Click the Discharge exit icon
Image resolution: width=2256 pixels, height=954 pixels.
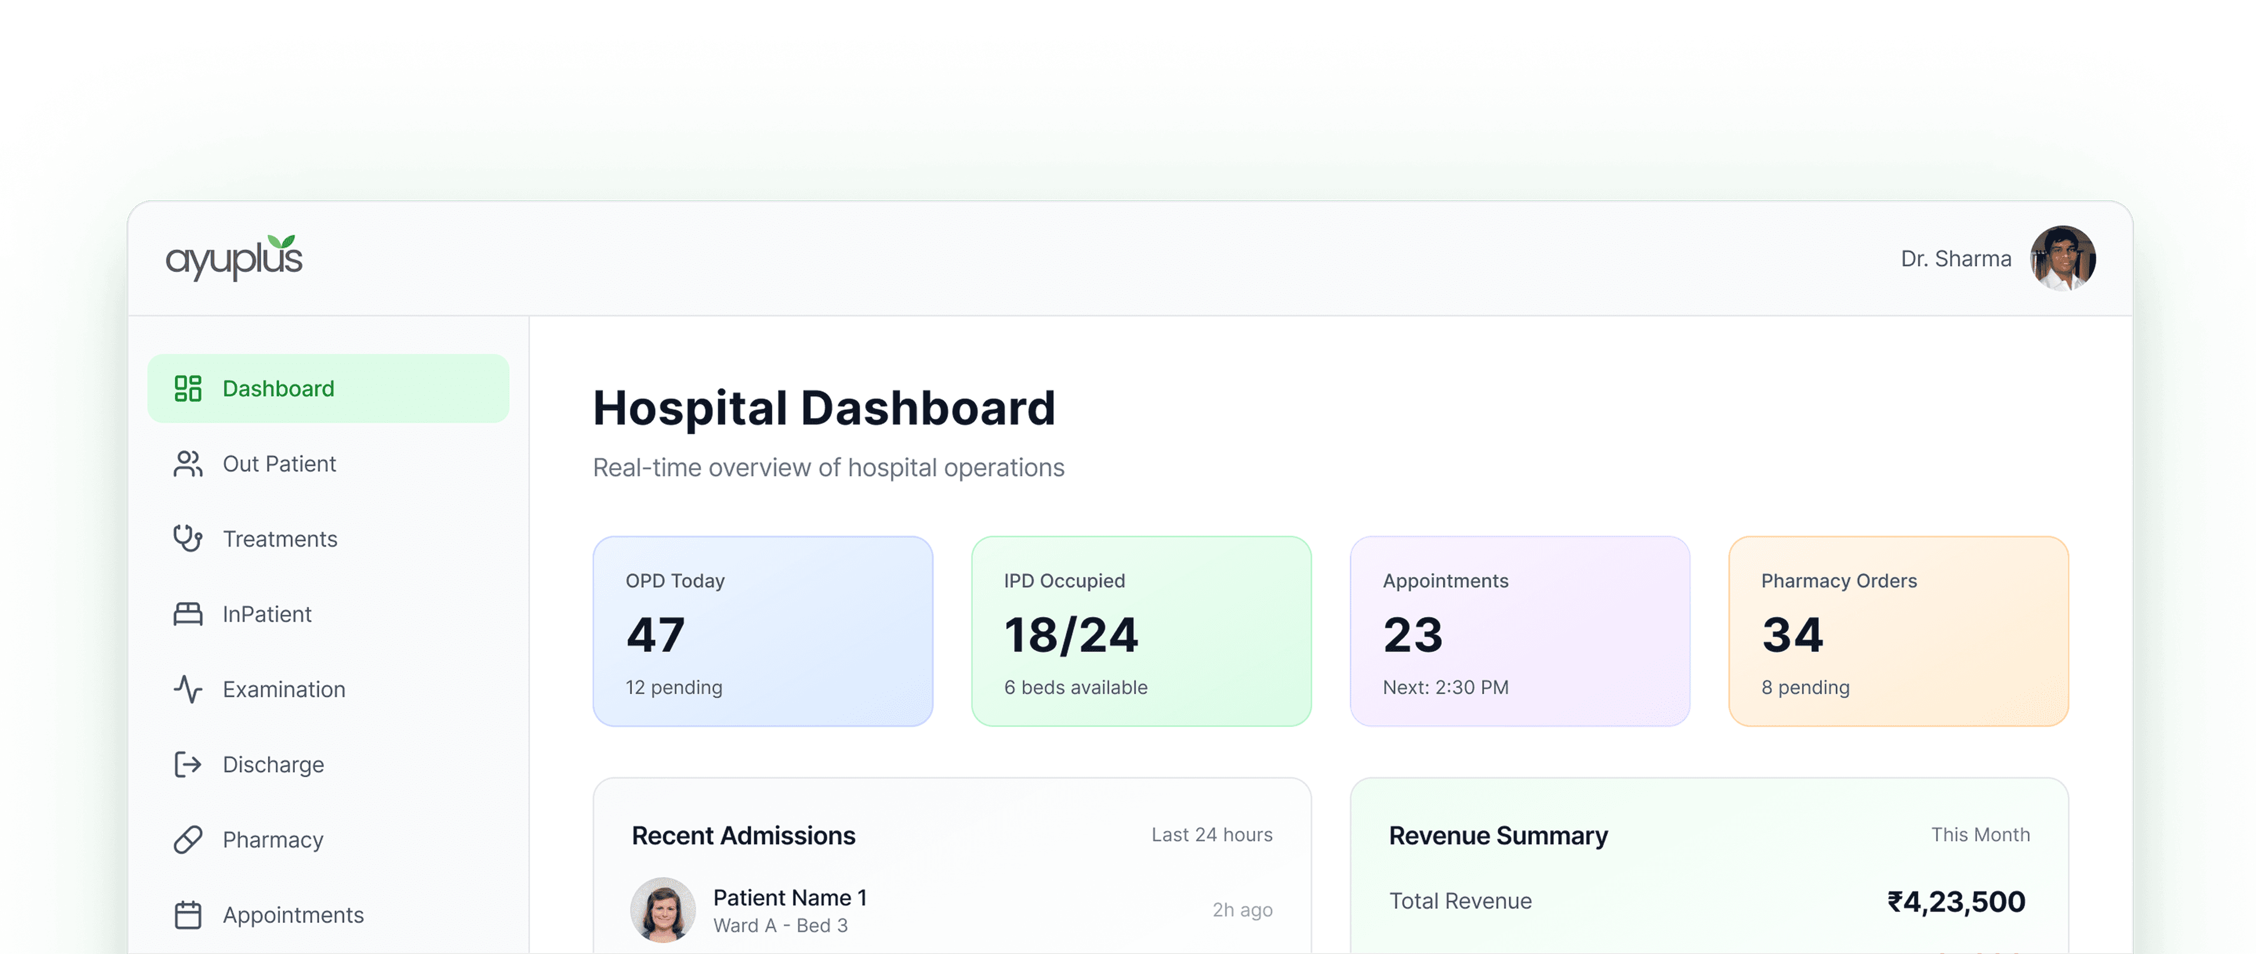tap(187, 764)
